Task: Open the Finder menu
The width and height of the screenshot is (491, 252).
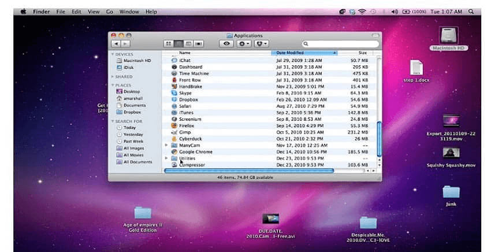Action: (42, 12)
